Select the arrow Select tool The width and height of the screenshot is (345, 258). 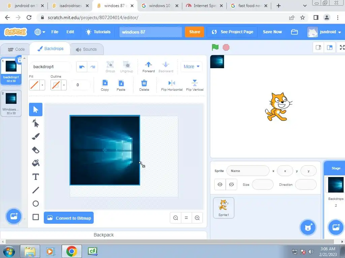pyautogui.click(x=36, y=110)
